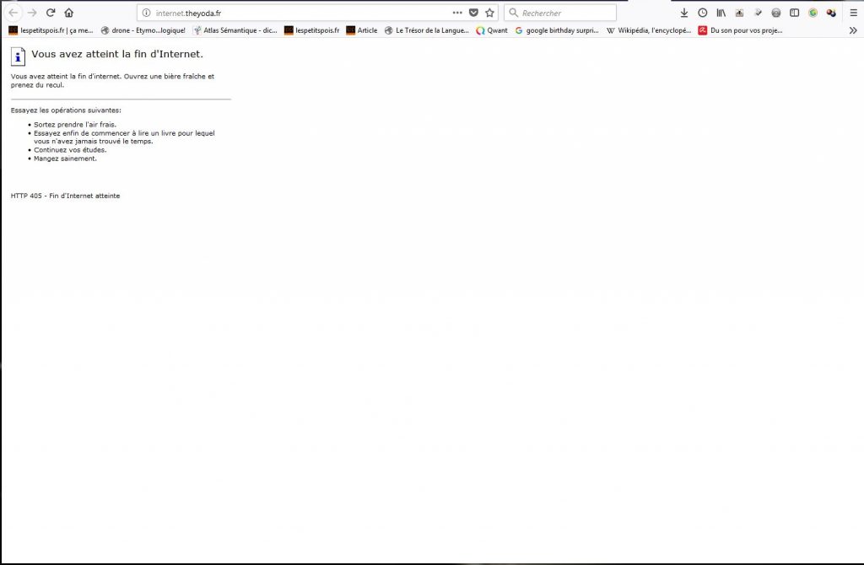Viewport: 864px width, 565px height.
Task: Open the Wikipédia bookmark
Action: pos(648,30)
